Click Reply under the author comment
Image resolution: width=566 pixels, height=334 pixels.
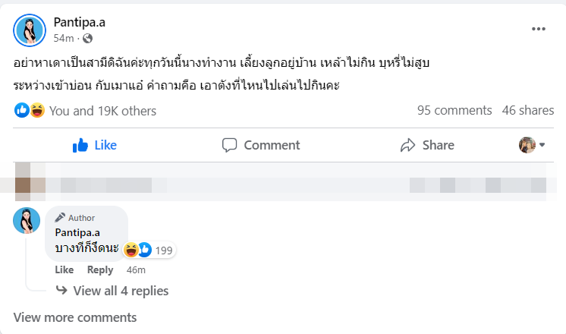click(100, 269)
